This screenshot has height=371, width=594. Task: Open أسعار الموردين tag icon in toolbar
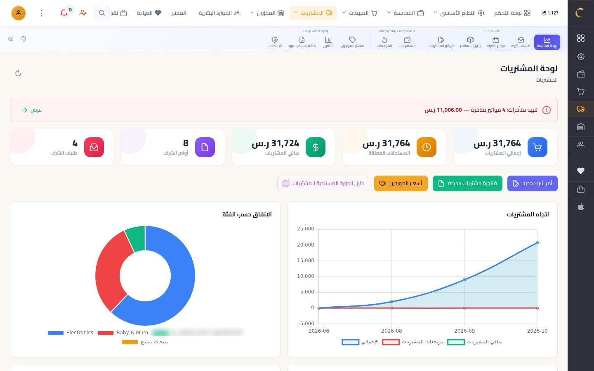(352, 42)
